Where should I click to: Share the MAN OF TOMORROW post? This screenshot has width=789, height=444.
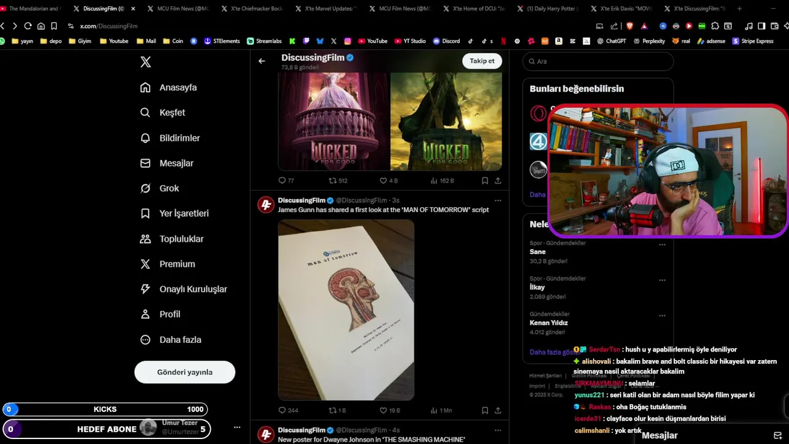click(x=498, y=410)
